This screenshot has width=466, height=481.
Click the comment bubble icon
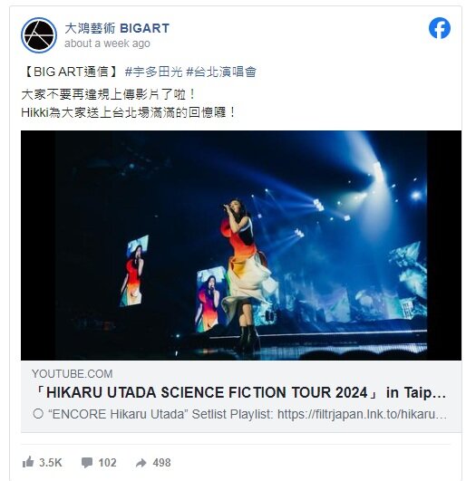(x=87, y=463)
